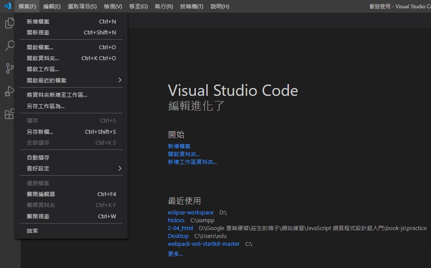431x268 pixels.
Task: Click the 開始 section heading
Action: pos(176,135)
